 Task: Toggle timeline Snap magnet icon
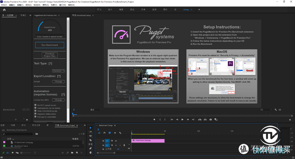tap(105, 133)
